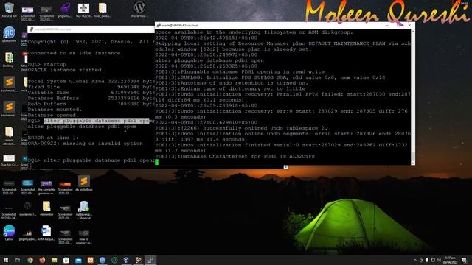Open the action center notifications icon
The height and width of the screenshot is (265, 472).
click(464, 260)
